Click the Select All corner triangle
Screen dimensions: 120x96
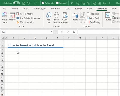(3, 38)
